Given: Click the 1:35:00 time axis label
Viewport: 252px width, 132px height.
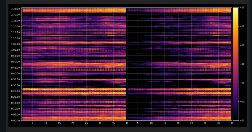Looking at the screenshot, I should pyautogui.click(x=15, y=9).
